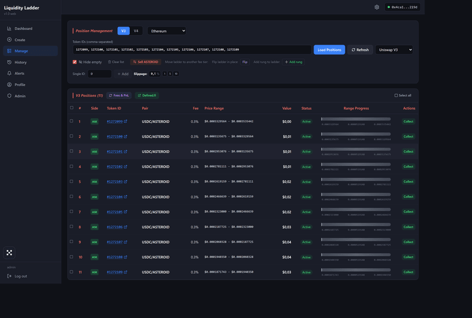
Task: Open external link icon beside #1272099
Action: [x=126, y=121]
